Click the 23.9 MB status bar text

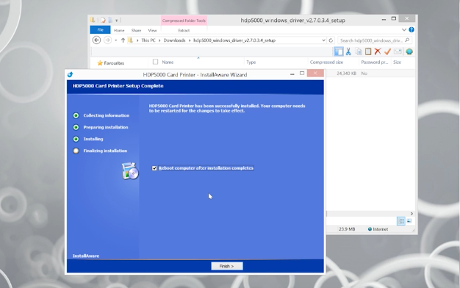click(347, 229)
